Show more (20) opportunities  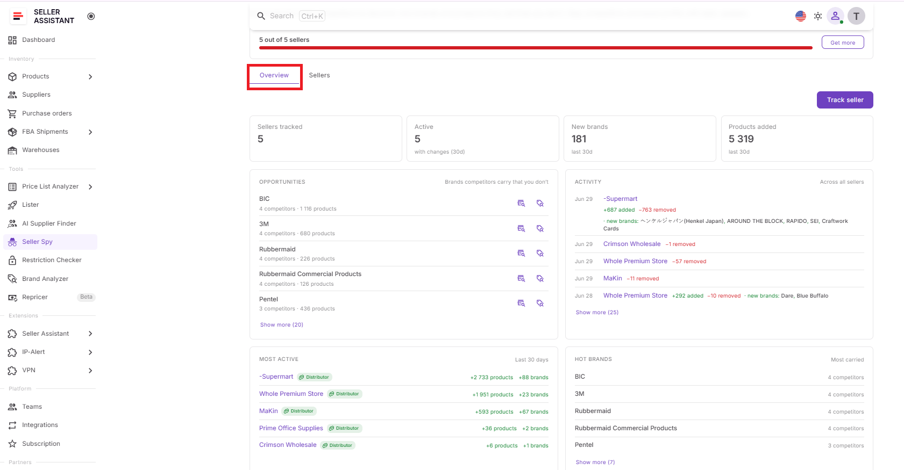tap(281, 325)
